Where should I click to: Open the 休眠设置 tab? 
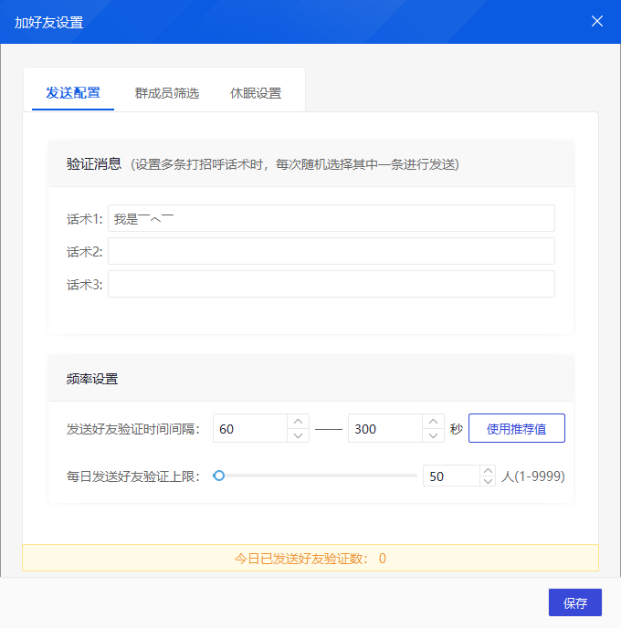256,93
